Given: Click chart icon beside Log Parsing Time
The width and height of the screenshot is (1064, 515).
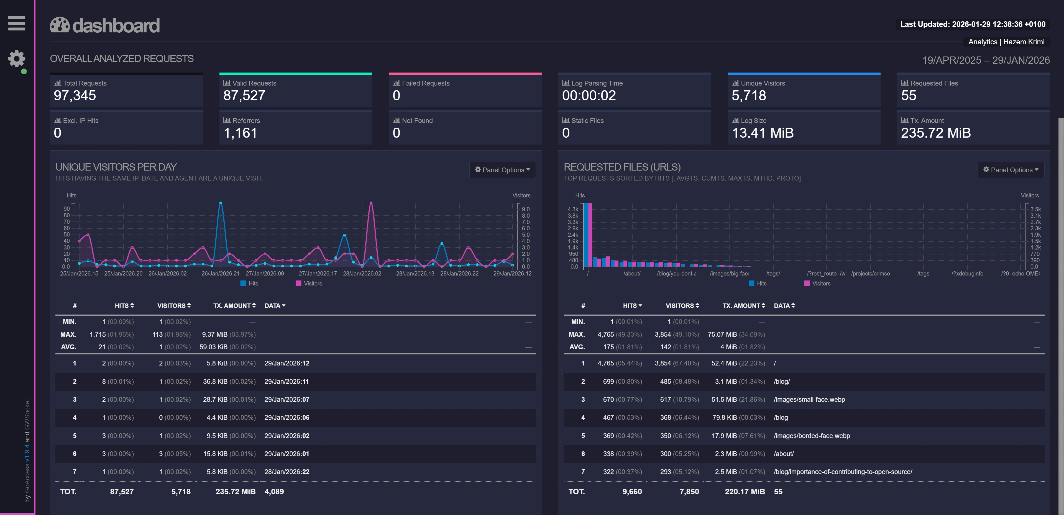Looking at the screenshot, I should click(566, 83).
